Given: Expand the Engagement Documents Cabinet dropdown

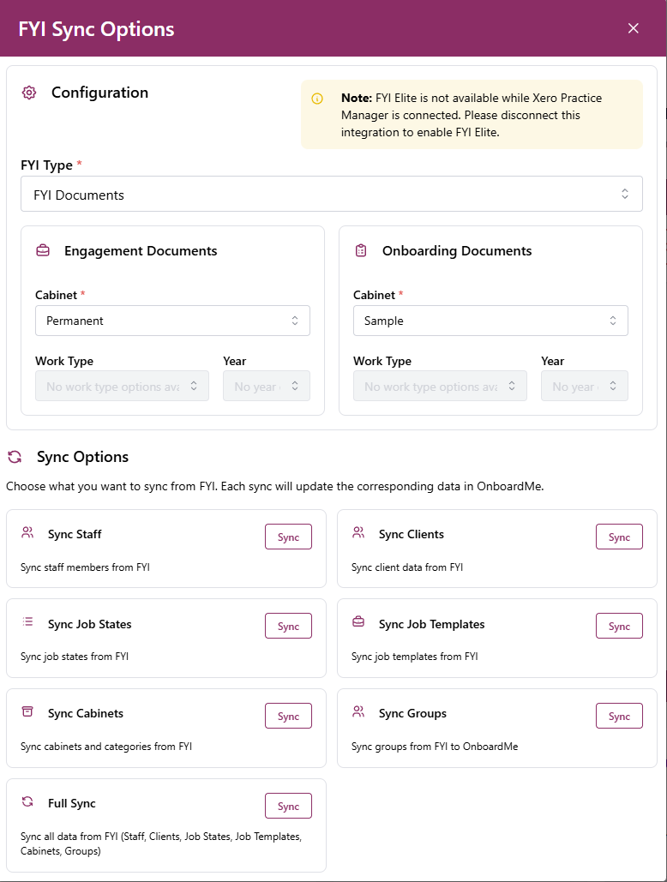Looking at the screenshot, I should pyautogui.click(x=172, y=321).
